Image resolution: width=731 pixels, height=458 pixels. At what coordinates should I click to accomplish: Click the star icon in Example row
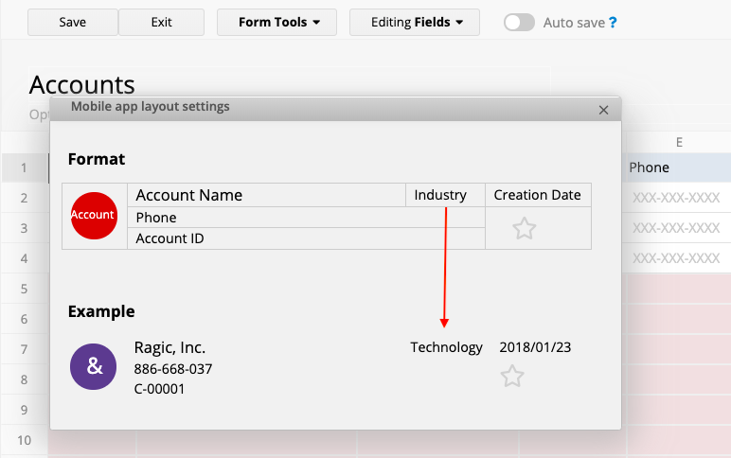click(512, 377)
